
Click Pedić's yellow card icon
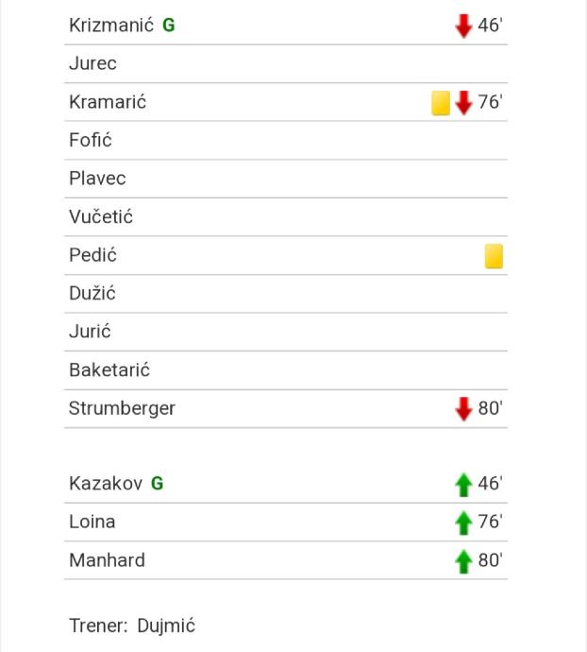[494, 256]
